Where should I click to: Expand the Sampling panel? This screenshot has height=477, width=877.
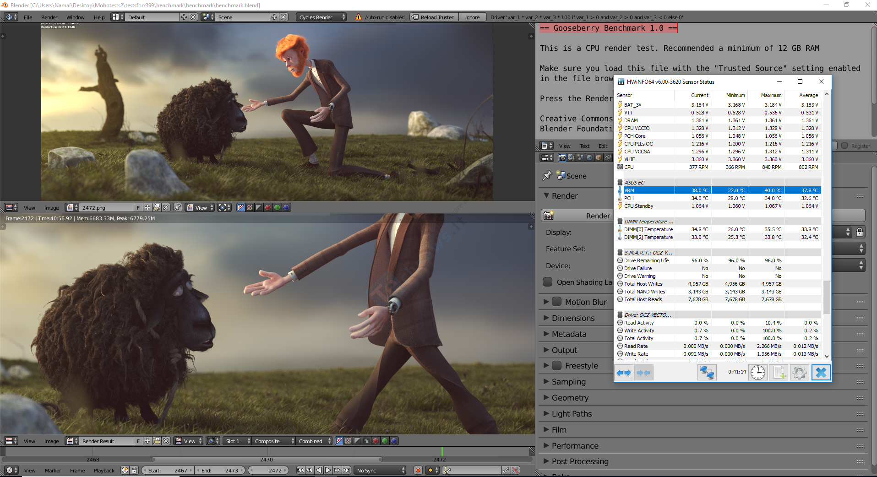pyautogui.click(x=568, y=381)
